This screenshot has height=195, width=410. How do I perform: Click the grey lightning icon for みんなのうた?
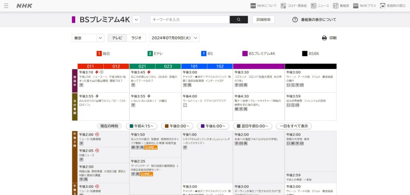97,96
